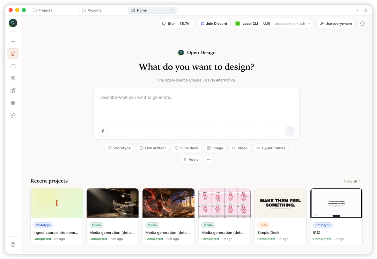Open 哈哈 prototype project thumbnail
The image size is (377, 259).
(x=337, y=203)
